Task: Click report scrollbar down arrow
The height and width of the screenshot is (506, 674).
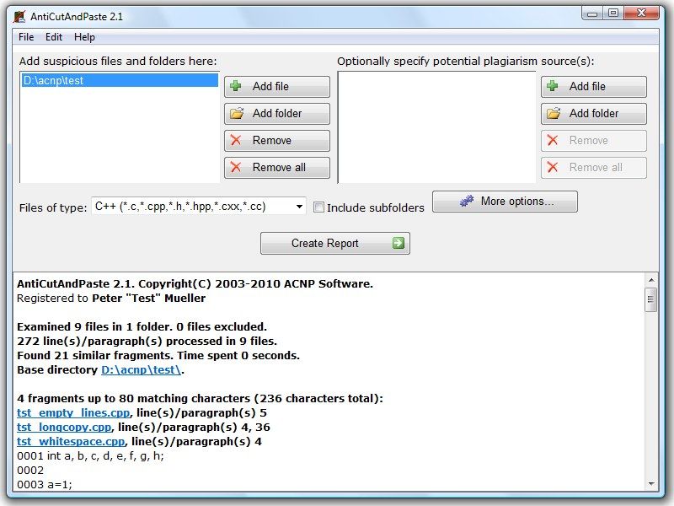Action: point(650,483)
